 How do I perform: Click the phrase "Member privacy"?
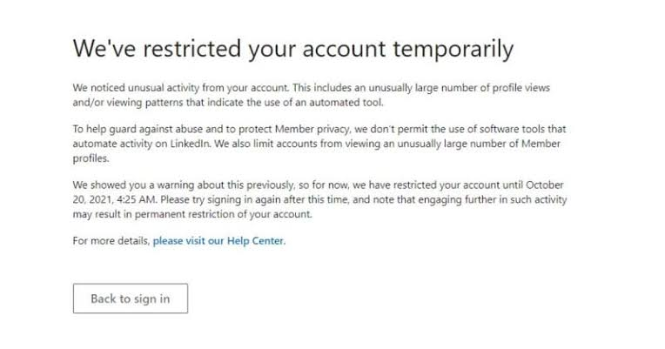click(x=300, y=129)
